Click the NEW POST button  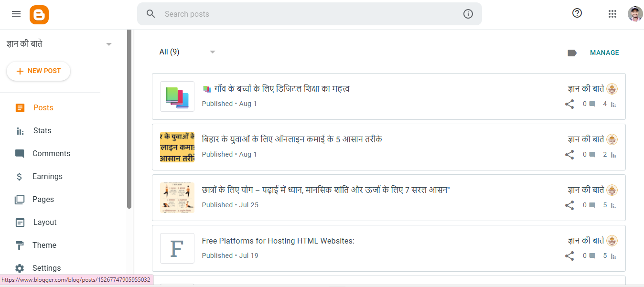tap(38, 71)
